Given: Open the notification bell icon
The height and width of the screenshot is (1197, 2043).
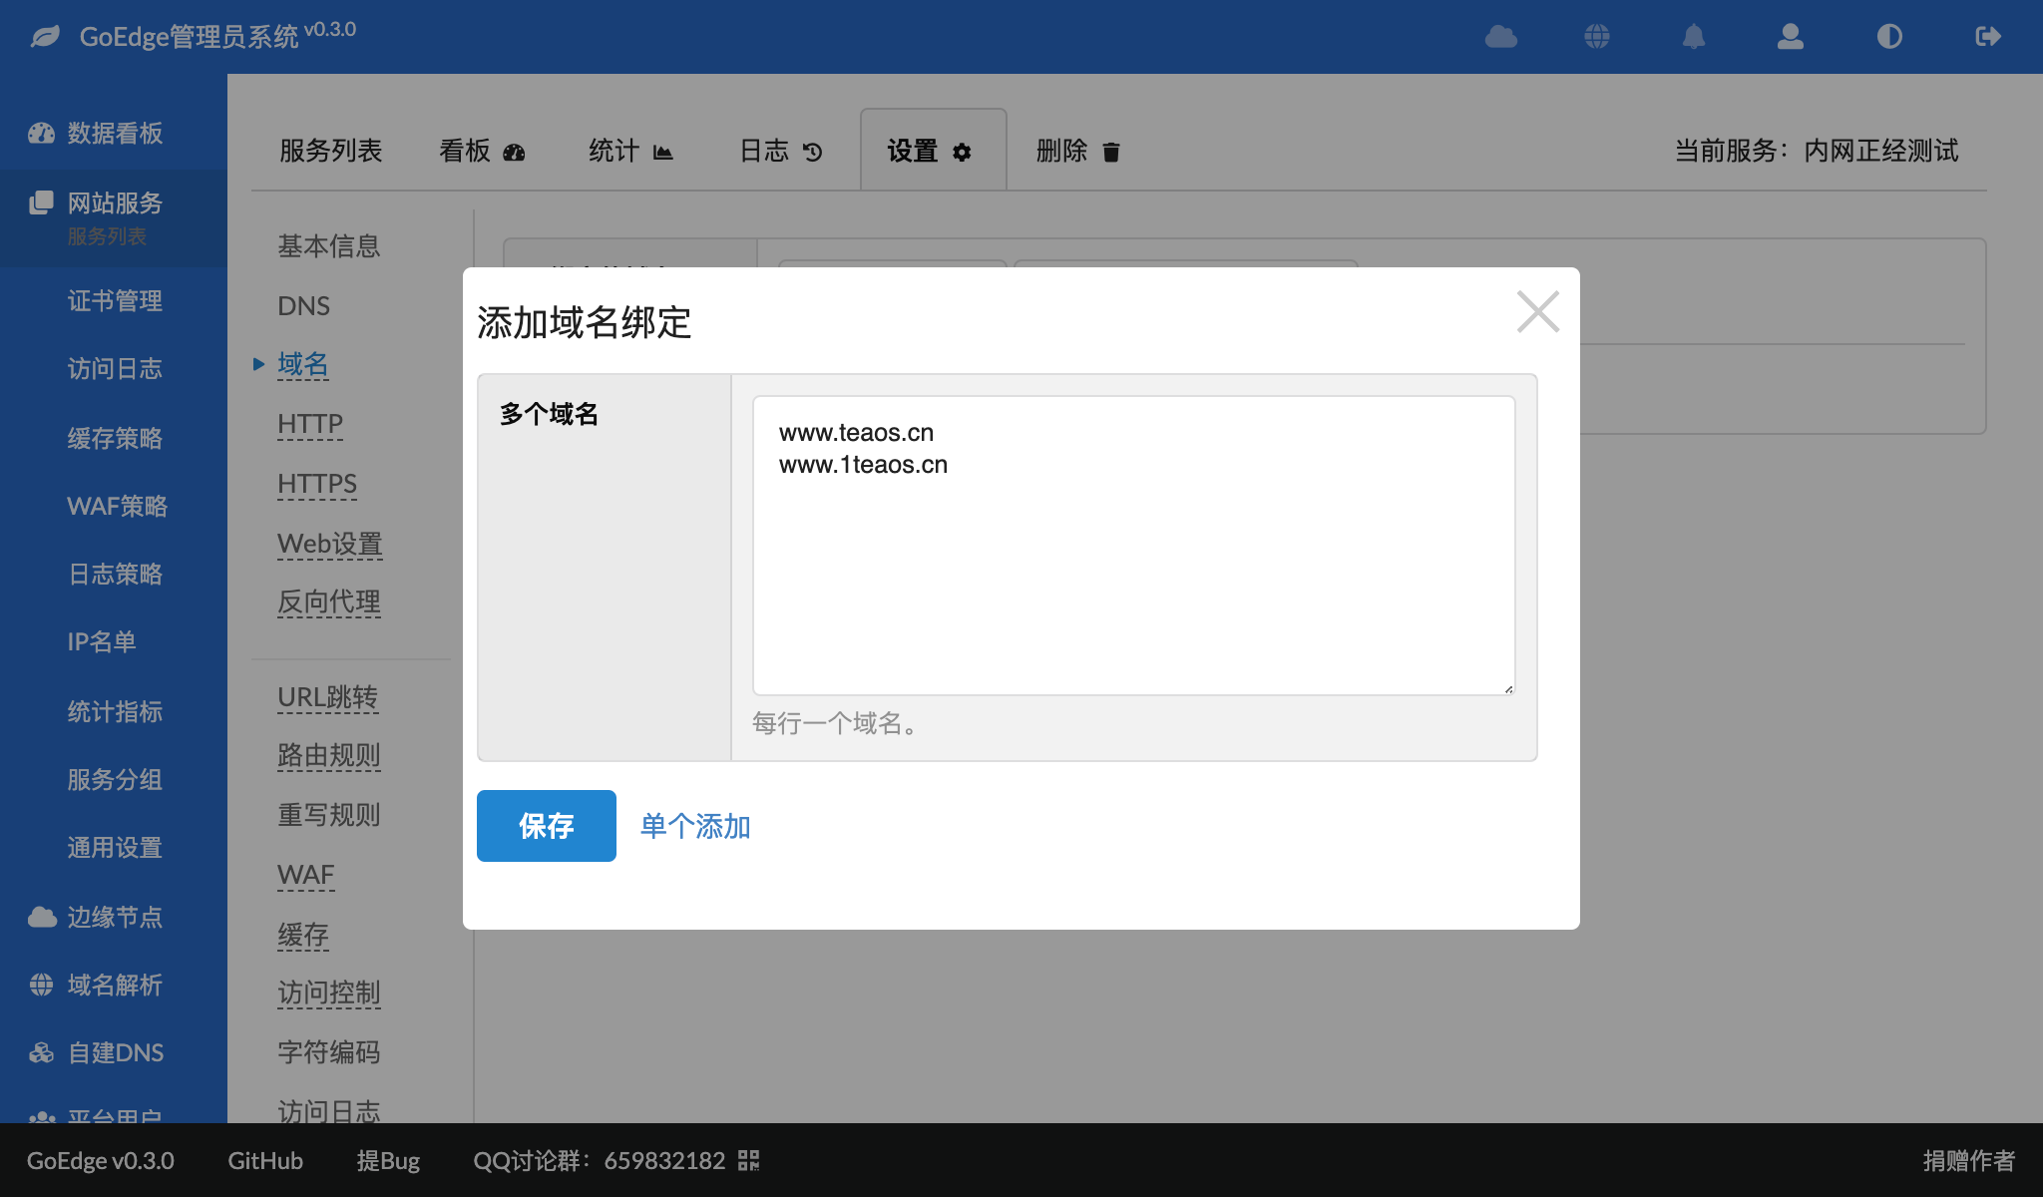Looking at the screenshot, I should pyautogui.click(x=1694, y=37).
